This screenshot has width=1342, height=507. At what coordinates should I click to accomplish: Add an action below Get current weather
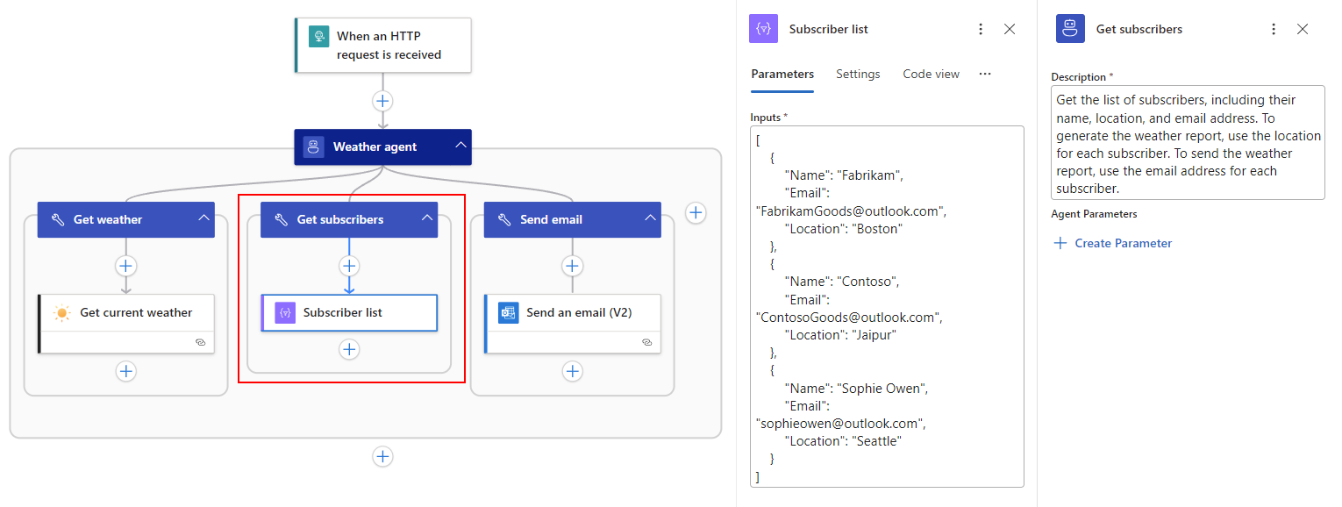click(126, 371)
